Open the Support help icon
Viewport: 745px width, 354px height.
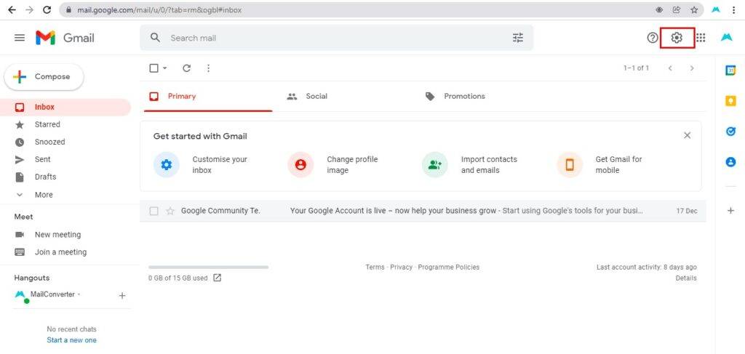coord(653,38)
